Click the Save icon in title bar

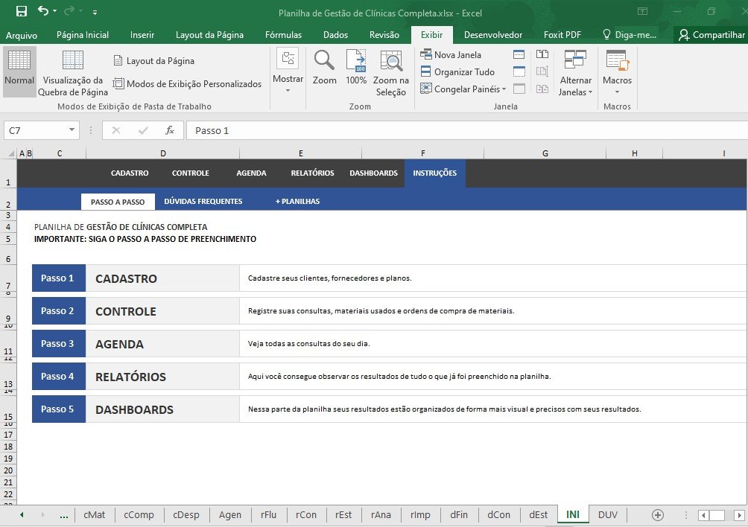21,11
